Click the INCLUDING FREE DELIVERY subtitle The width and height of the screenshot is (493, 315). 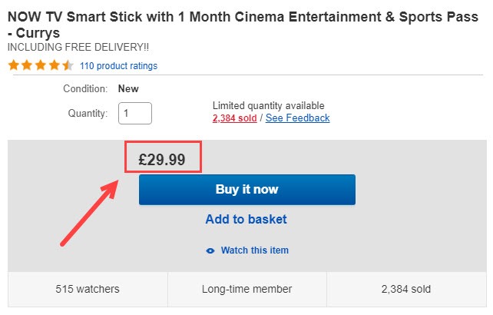coord(78,47)
